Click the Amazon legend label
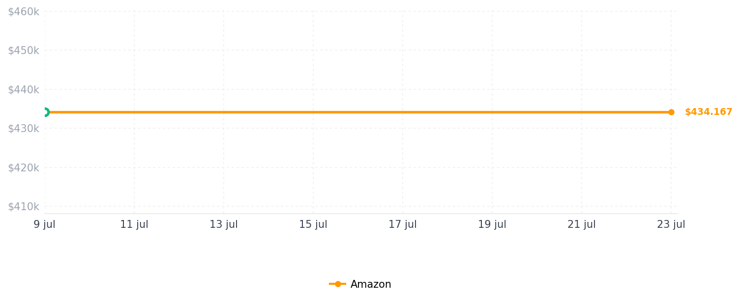Screen dimensions: 740x301 tap(371, 284)
